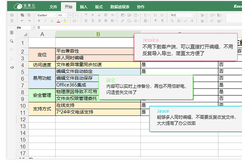Viewport: 242px width, 161px height.
Task: Click the print icon in the toolbar
Action: 12,14
